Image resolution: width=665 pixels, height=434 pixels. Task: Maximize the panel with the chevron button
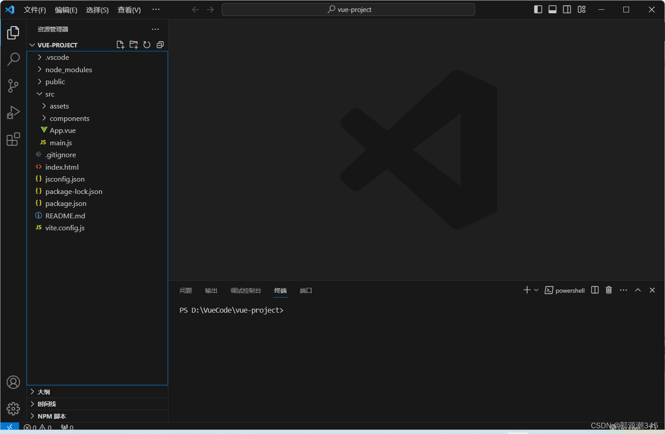(638, 290)
